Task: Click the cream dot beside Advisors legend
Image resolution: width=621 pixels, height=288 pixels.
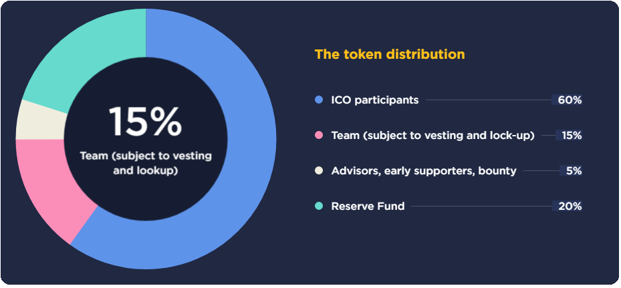Action: point(319,171)
